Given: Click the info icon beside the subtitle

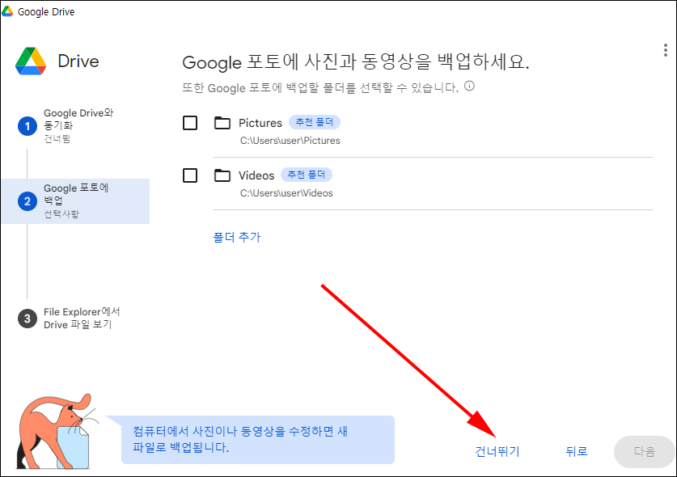Looking at the screenshot, I should (x=469, y=86).
